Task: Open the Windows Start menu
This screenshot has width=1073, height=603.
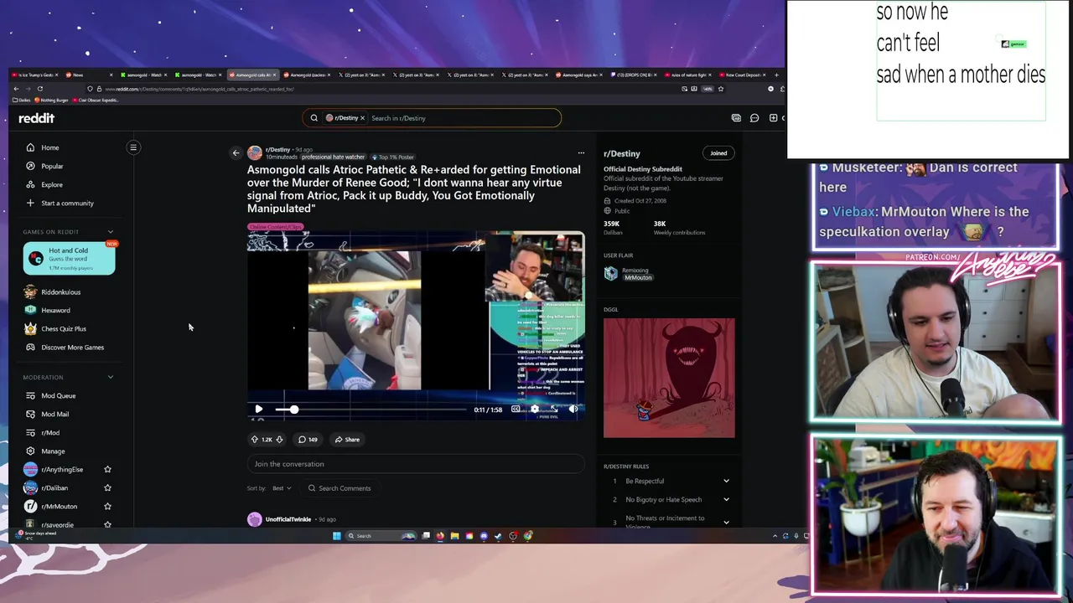Action: (x=337, y=536)
